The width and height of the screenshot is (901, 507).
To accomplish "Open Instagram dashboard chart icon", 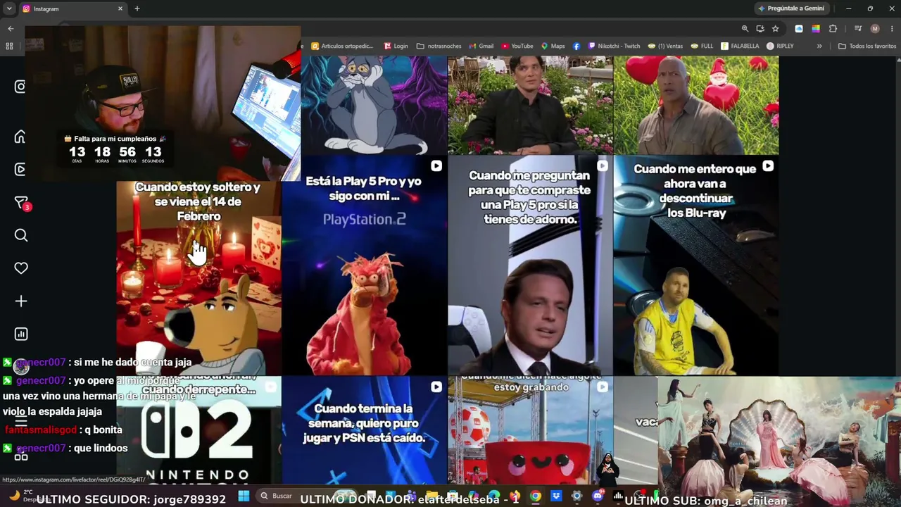I will (21, 334).
